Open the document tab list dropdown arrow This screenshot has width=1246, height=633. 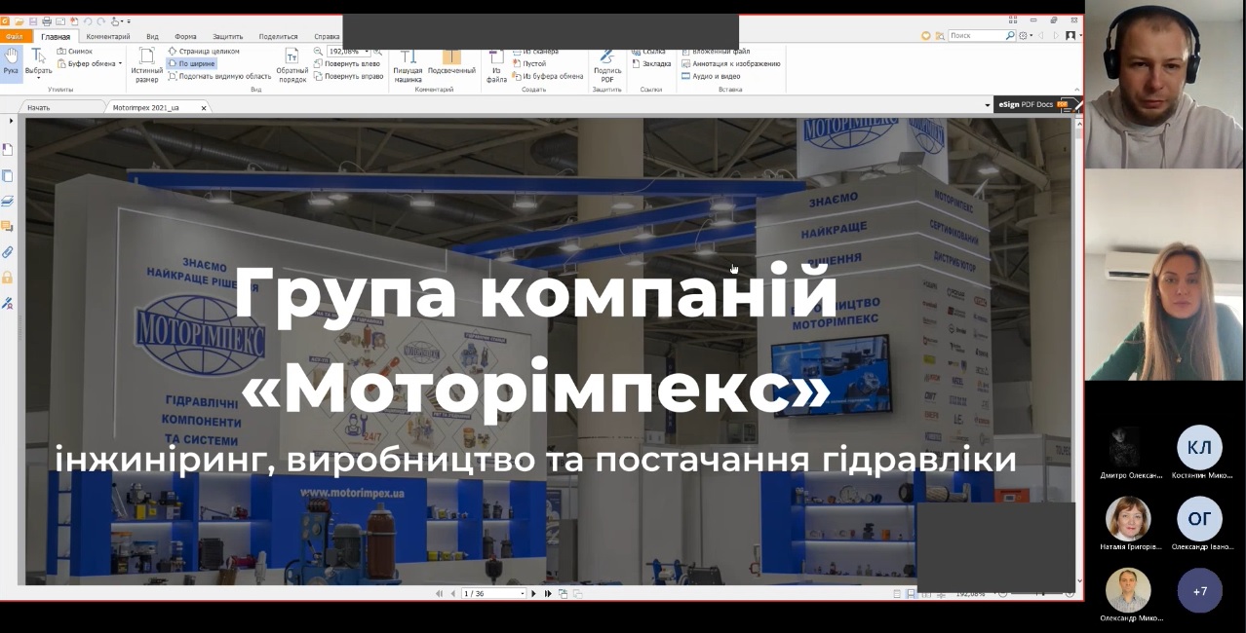point(986,105)
